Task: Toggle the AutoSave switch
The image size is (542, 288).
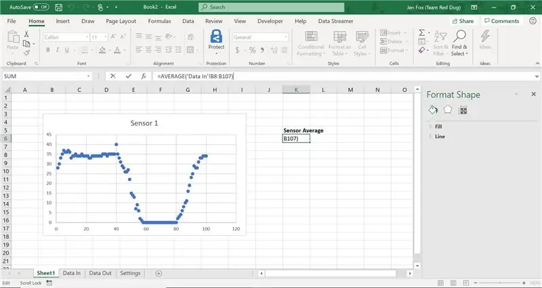Action: [41, 7]
